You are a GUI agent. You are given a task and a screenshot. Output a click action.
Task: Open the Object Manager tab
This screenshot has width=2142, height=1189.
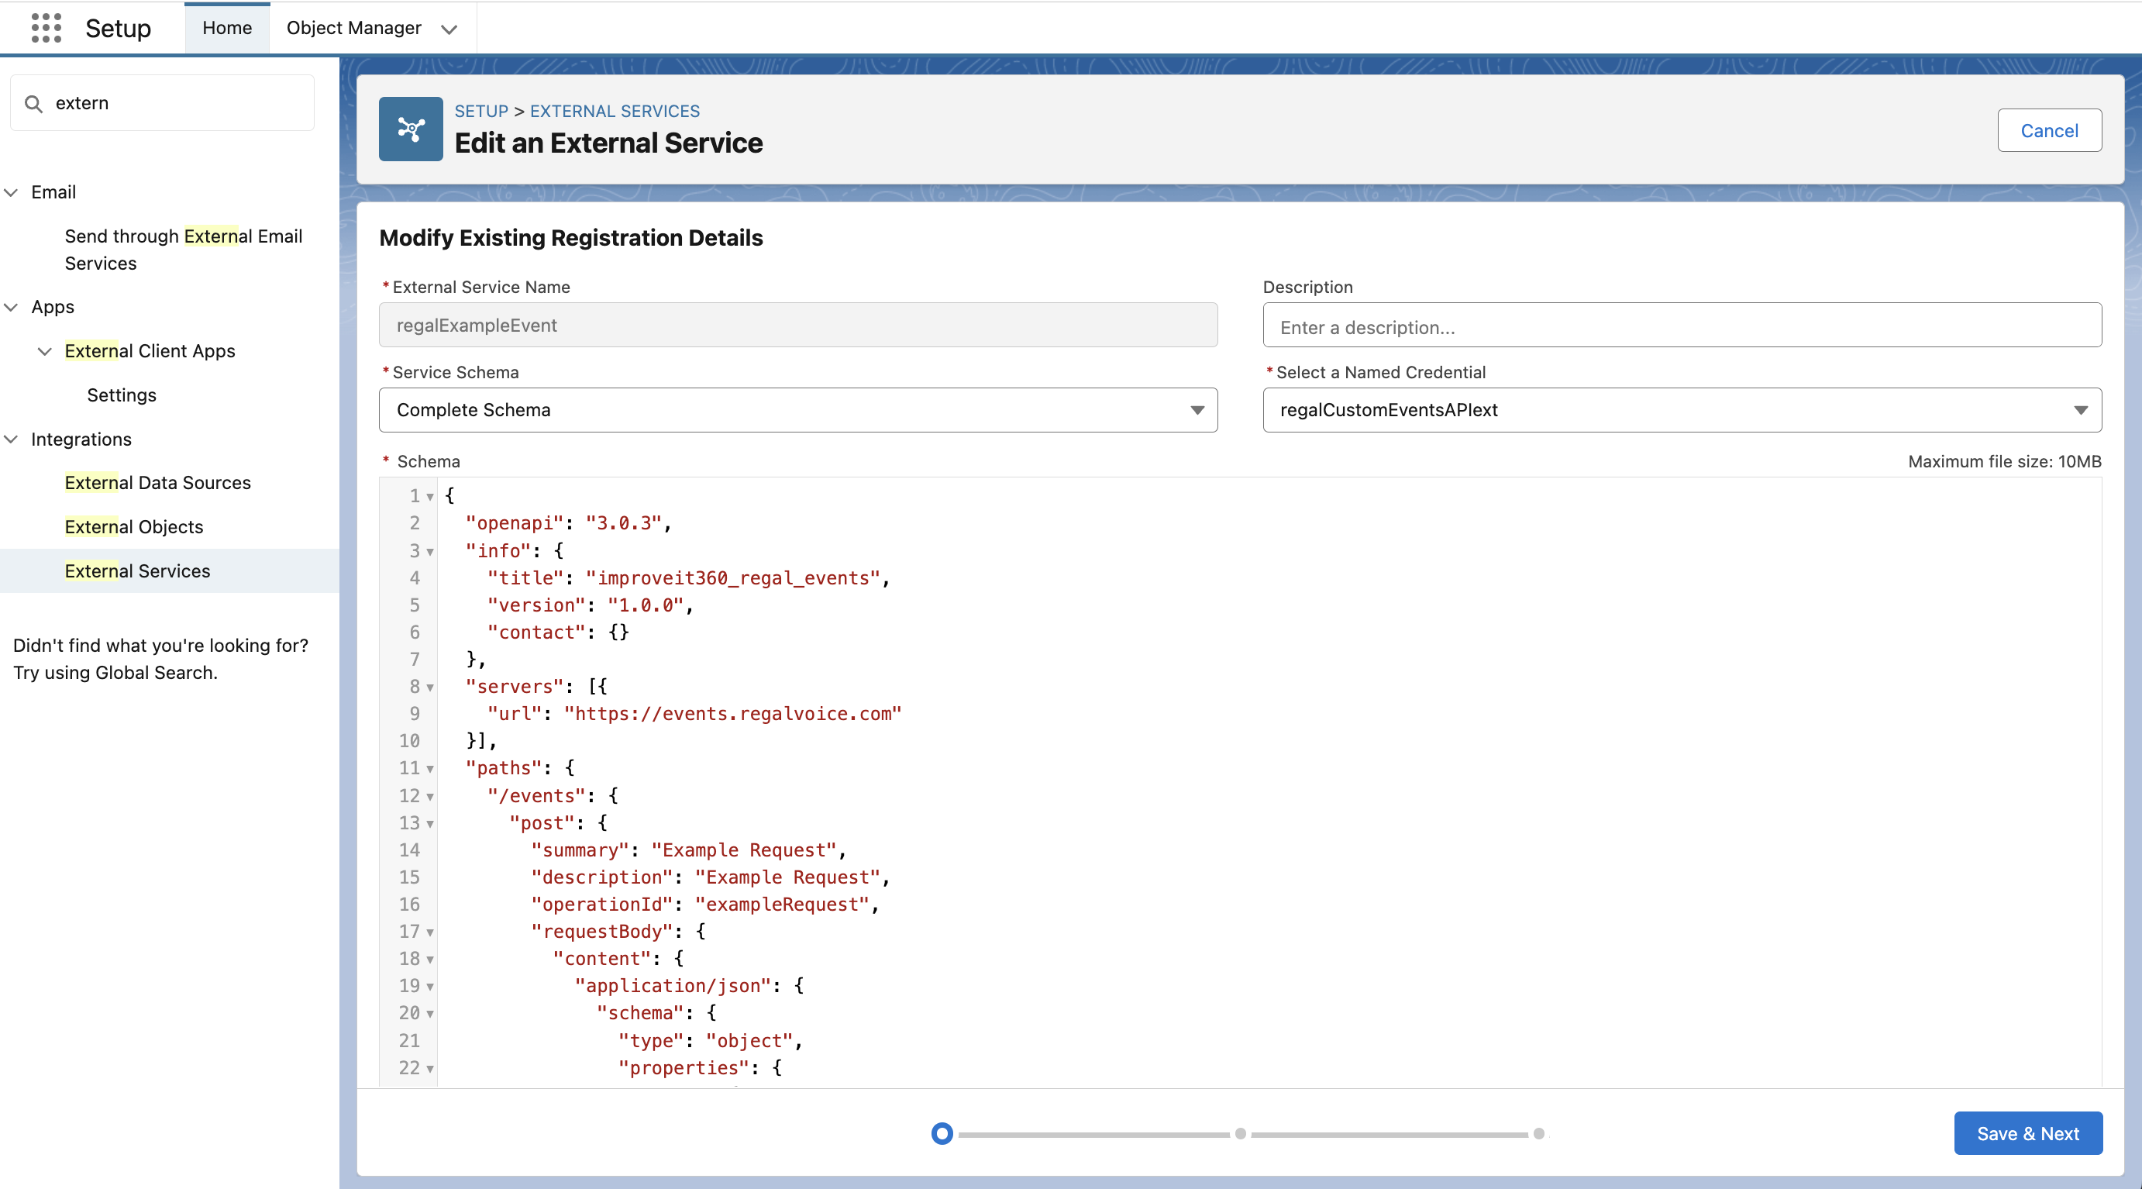pos(353,27)
